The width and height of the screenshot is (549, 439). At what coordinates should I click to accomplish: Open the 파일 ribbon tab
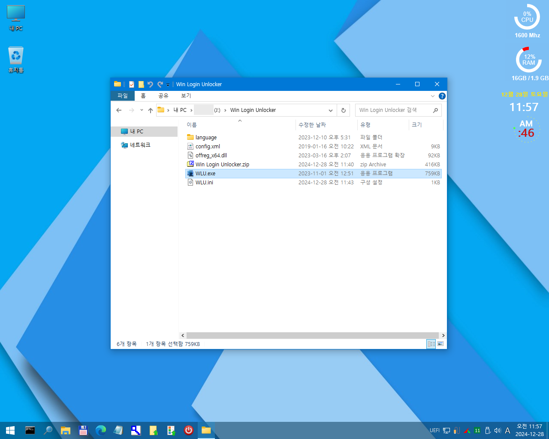pyautogui.click(x=123, y=96)
